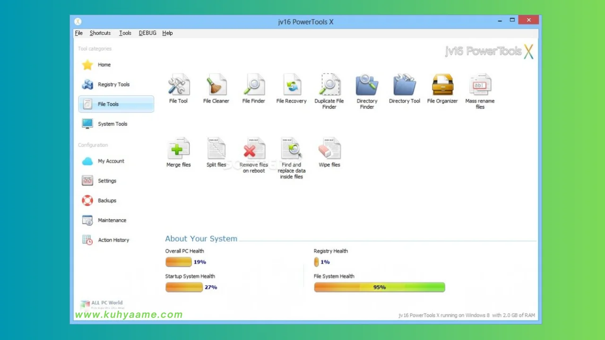This screenshot has width=605, height=340.
Task: Open Remove files on reboot tool
Action: pos(254,155)
